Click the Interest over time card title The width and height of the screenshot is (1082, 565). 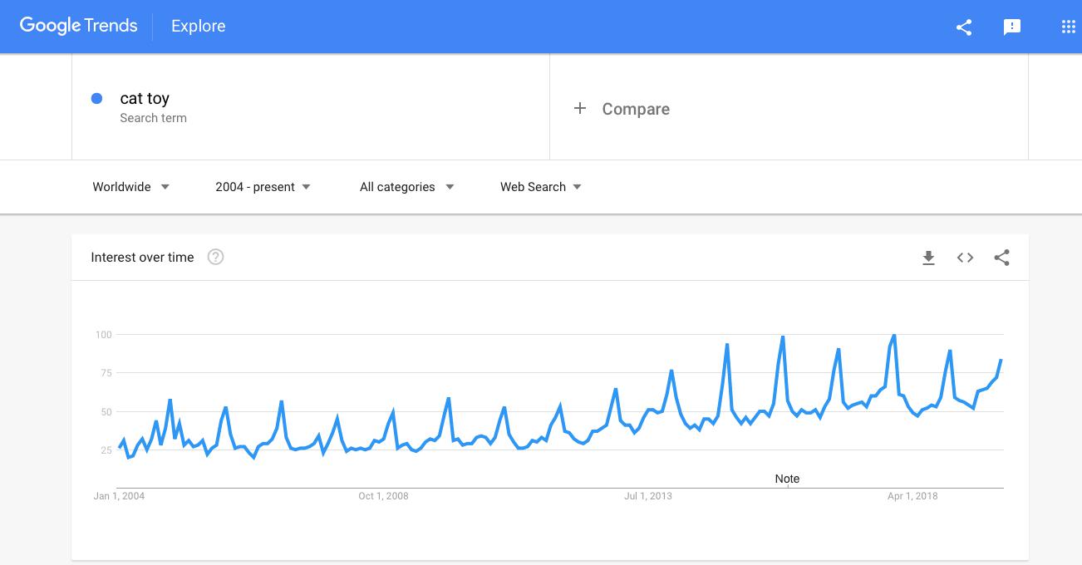(142, 258)
